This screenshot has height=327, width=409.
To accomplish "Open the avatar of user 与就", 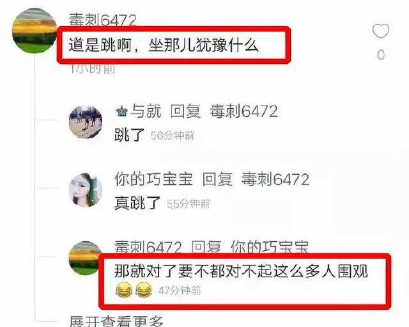I will (86, 122).
